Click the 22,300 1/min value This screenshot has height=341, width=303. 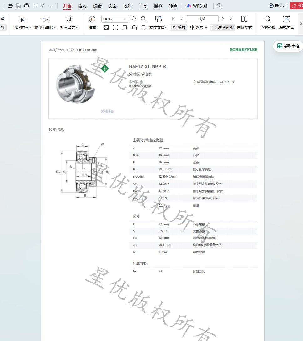tap(168, 177)
